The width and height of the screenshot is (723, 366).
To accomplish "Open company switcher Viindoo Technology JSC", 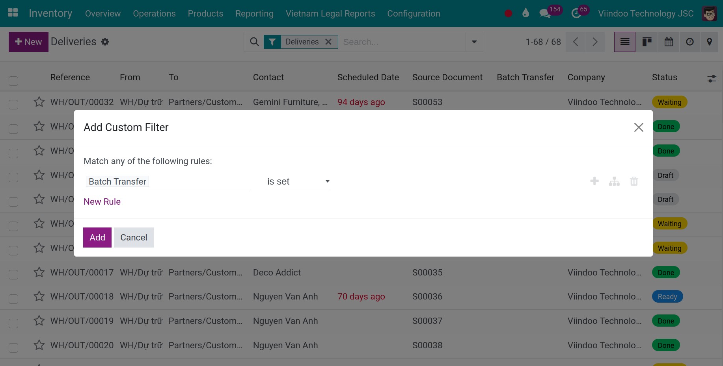I will pos(646,13).
